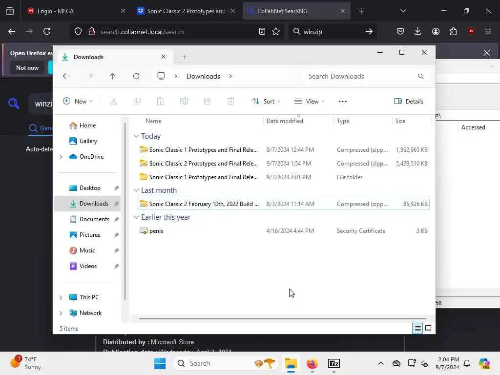Click the Cut icon in Explorer toolbar
Viewport: 500px width, 375px height.
(113, 102)
